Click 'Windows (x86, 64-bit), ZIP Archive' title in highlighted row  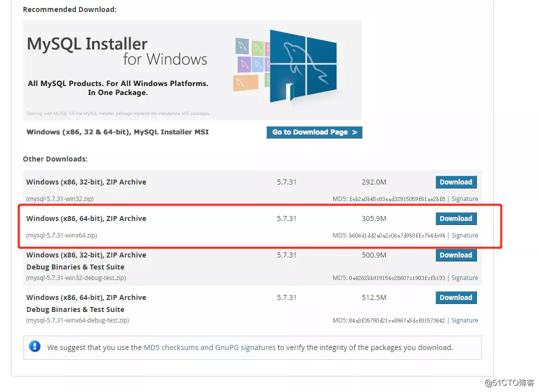(86, 218)
